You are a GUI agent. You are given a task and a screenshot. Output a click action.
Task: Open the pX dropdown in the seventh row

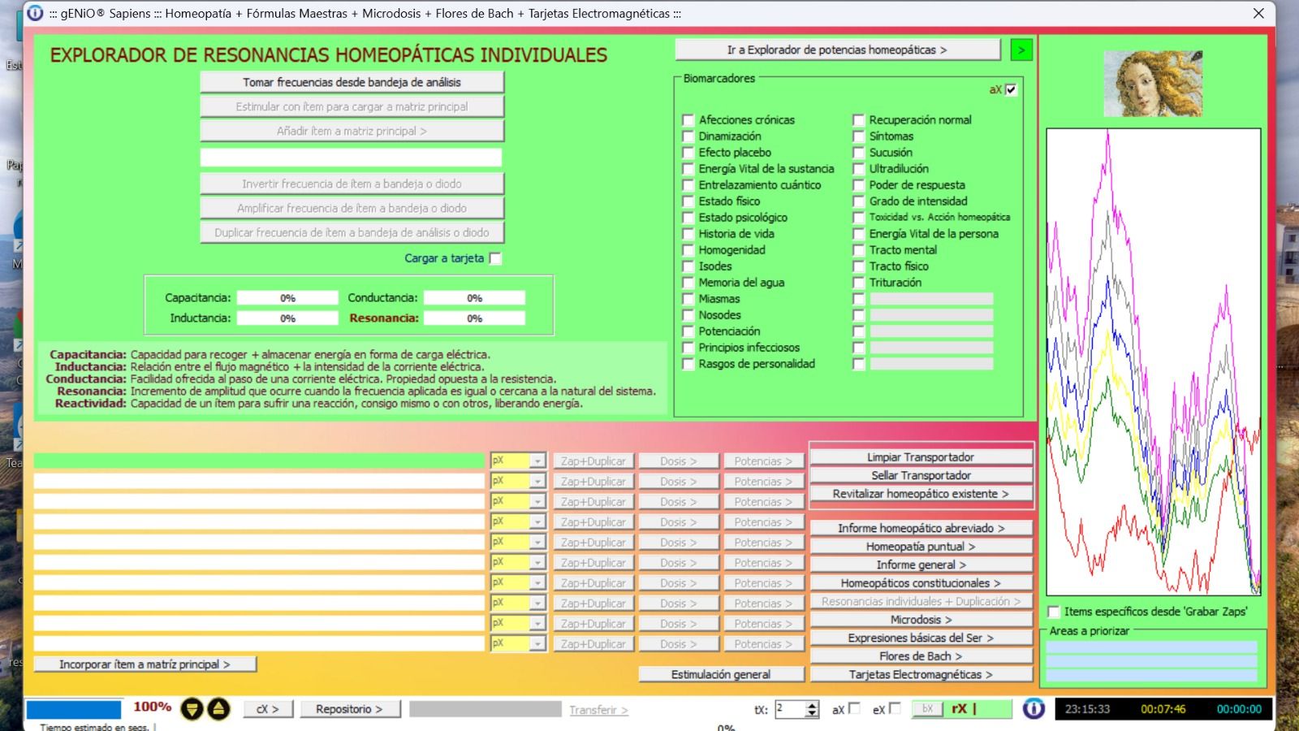(537, 583)
